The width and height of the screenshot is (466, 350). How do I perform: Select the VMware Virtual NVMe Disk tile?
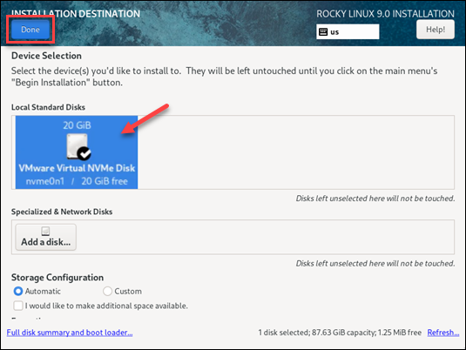pos(77,152)
